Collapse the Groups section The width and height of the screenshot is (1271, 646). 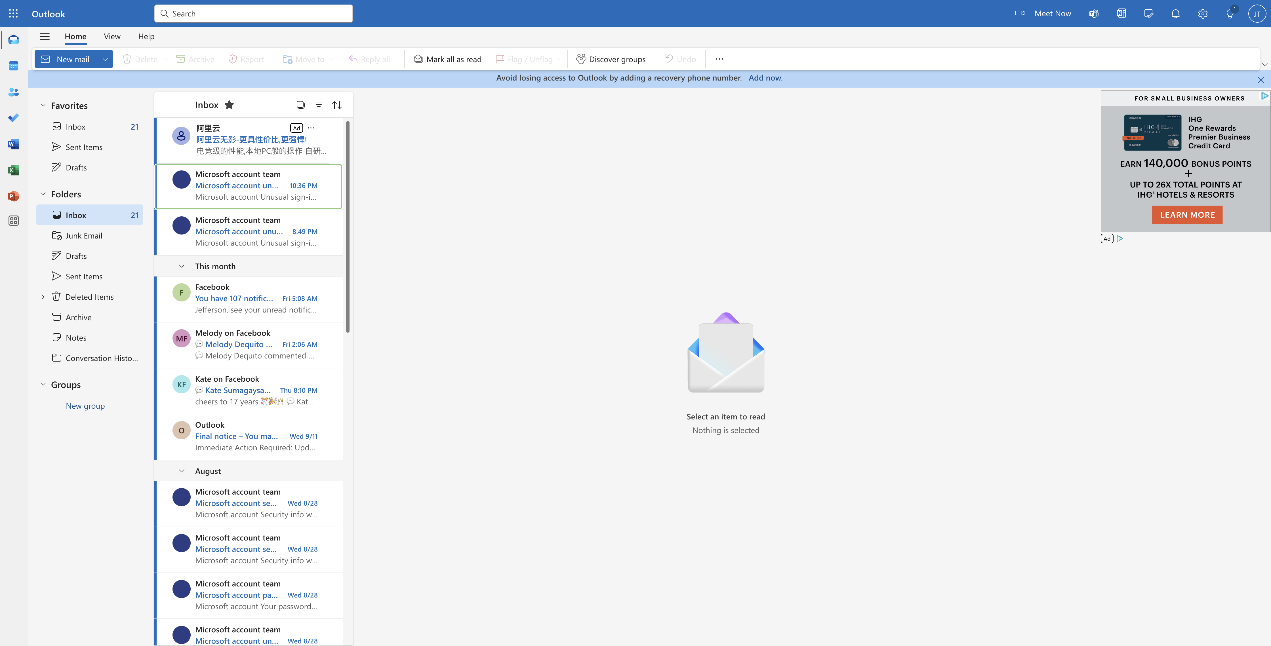pyautogui.click(x=43, y=384)
